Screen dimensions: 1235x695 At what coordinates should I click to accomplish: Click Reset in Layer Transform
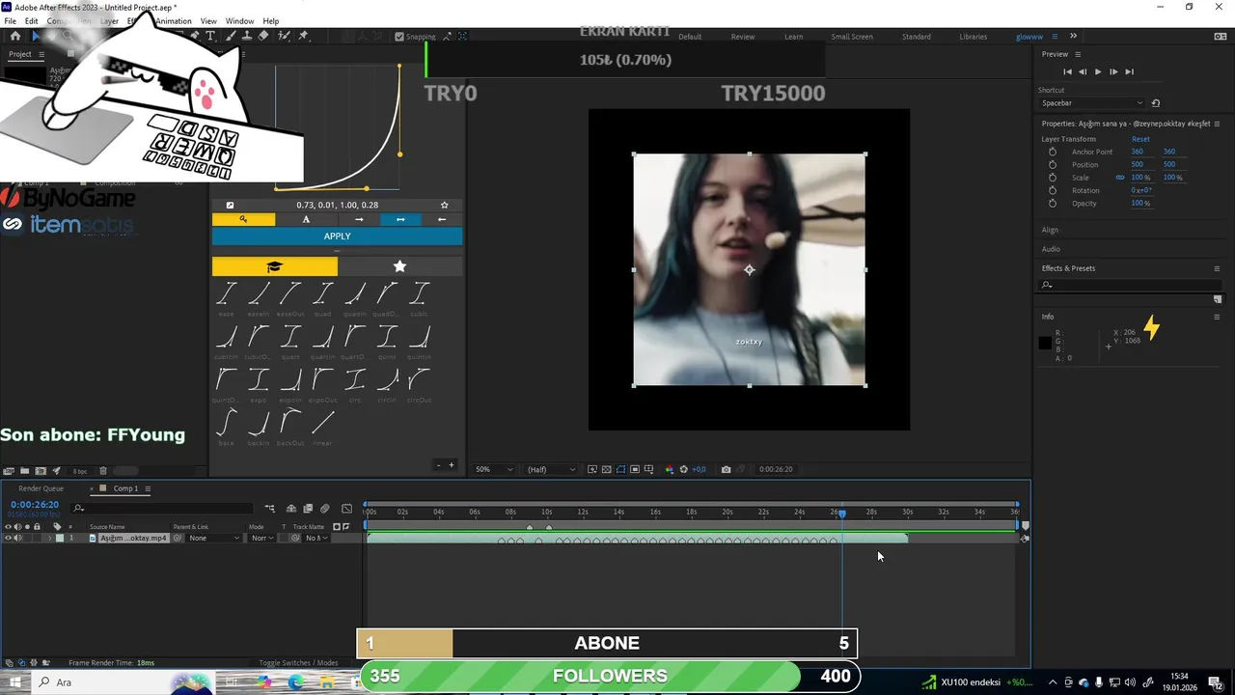[x=1140, y=139]
